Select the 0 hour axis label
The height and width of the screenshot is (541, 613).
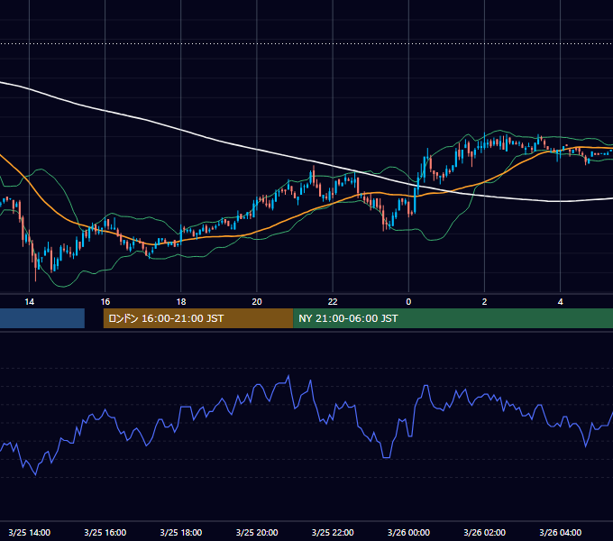pyautogui.click(x=408, y=302)
